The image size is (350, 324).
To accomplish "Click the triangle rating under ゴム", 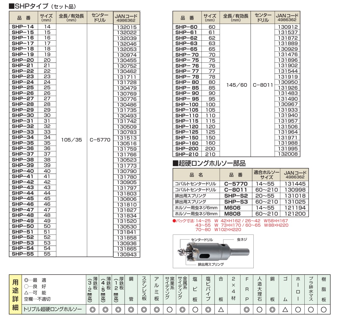I will coord(285,310).
